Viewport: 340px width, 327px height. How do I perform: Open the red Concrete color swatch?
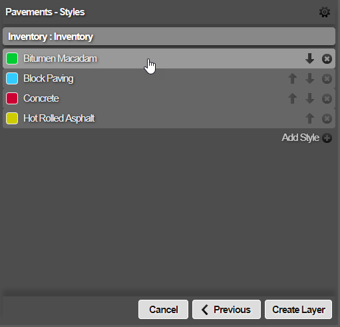(12, 98)
